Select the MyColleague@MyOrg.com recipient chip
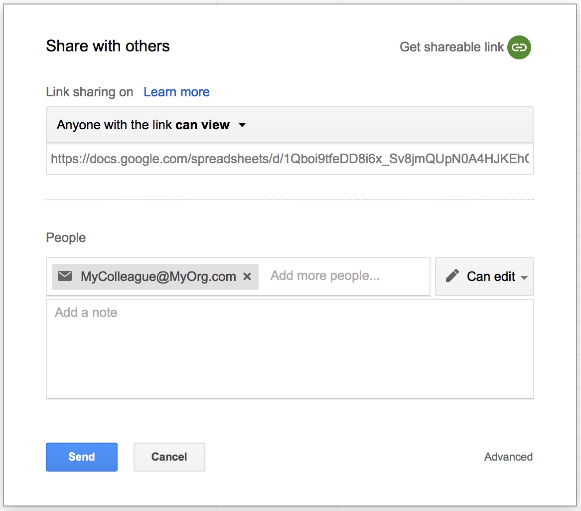This screenshot has width=581, height=511. [x=158, y=276]
